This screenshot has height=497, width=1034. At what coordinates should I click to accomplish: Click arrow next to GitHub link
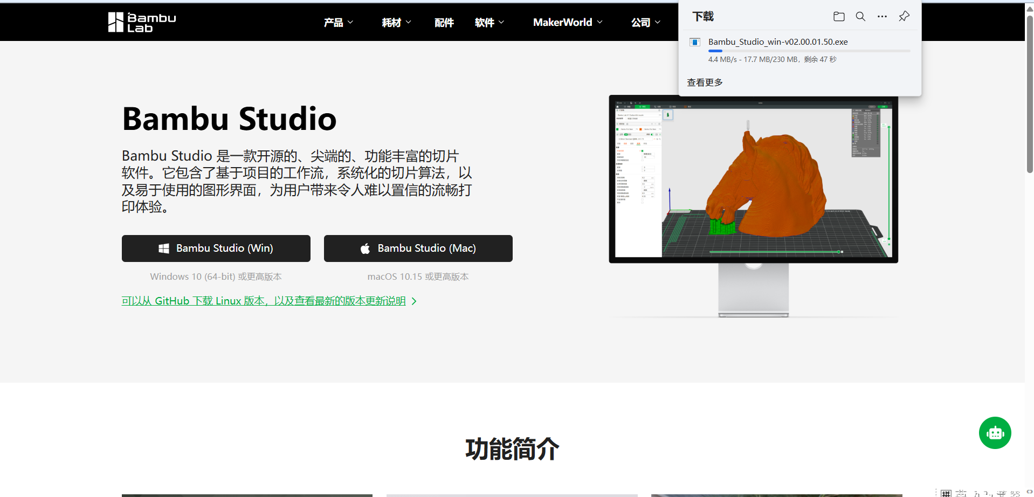coord(414,301)
